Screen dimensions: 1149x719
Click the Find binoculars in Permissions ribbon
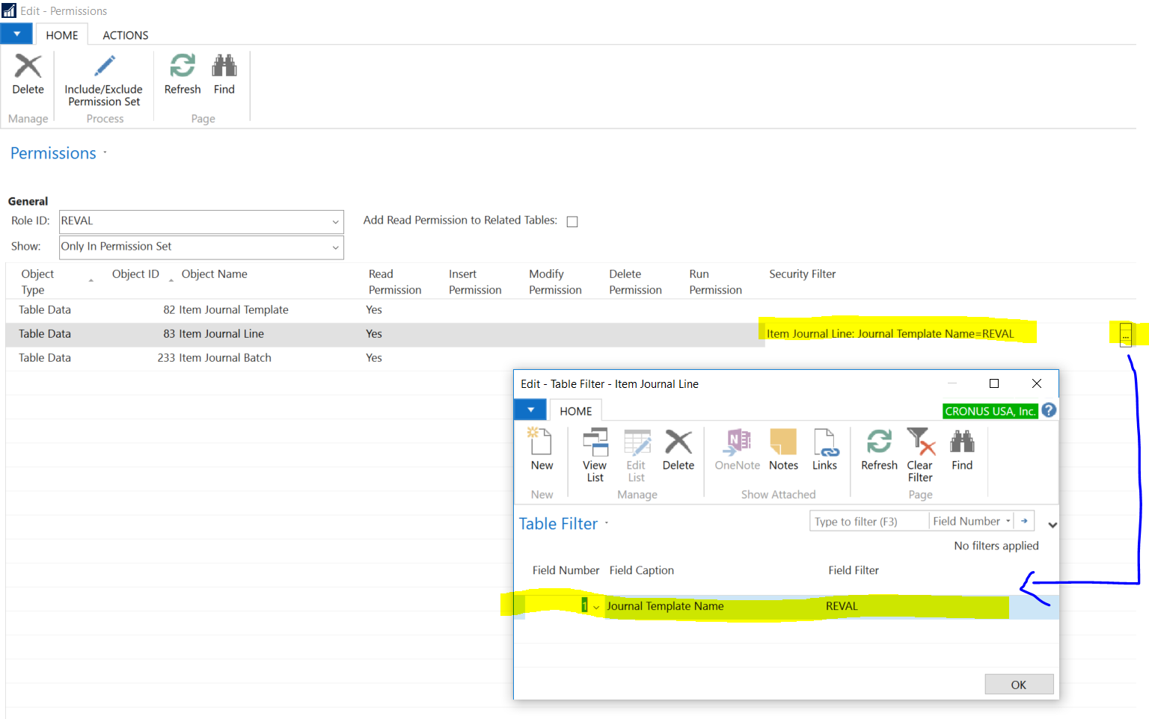tap(224, 67)
